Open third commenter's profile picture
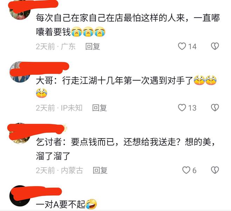This screenshot has width=231, height=211. pyautogui.click(x=20, y=133)
